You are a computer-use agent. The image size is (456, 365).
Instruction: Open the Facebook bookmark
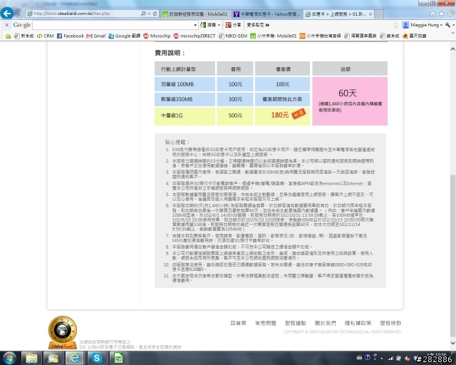(71, 36)
